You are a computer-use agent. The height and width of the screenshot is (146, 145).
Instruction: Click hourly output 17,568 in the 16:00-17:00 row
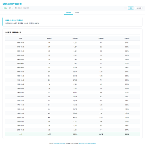(75, 101)
